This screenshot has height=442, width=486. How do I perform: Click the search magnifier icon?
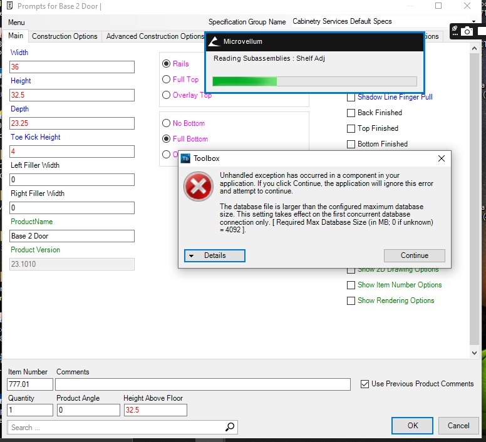230,427
